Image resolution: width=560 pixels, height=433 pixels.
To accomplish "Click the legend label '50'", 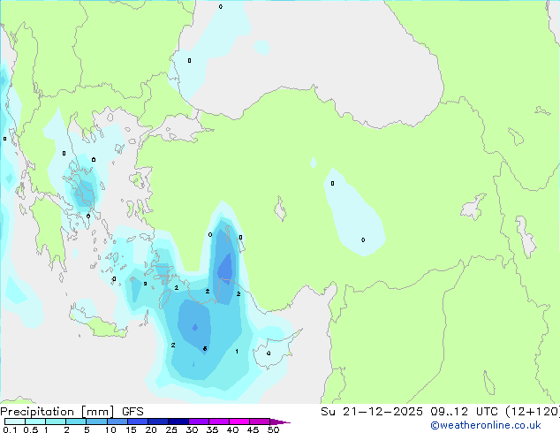I will [273, 429].
